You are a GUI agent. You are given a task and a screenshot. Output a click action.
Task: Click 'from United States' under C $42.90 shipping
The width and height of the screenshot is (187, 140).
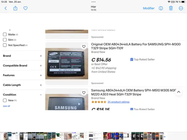click(x=103, y=72)
